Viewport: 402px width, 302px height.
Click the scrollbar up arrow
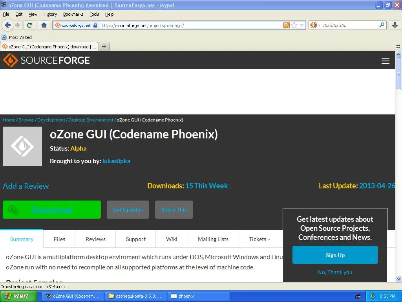point(398,54)
